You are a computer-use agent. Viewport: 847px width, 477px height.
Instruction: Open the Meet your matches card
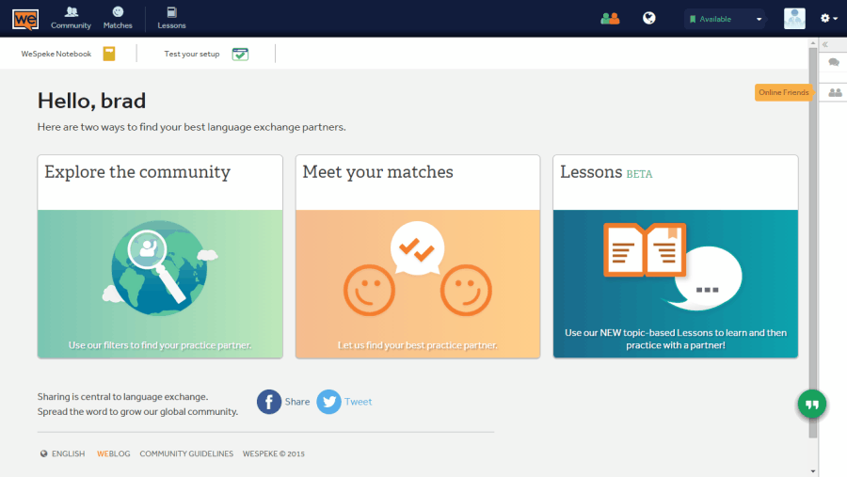tap(418, 257)
